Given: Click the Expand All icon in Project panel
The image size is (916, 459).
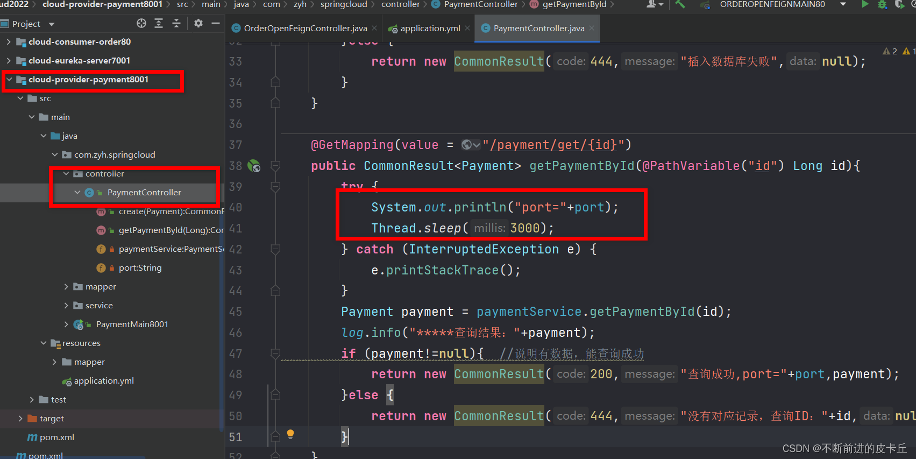Looking at the screenshot, I should 159,23.
